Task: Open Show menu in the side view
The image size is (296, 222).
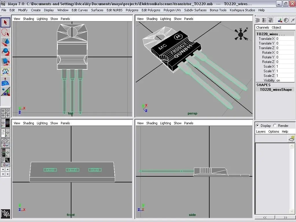Action: [x=177, y=123]
